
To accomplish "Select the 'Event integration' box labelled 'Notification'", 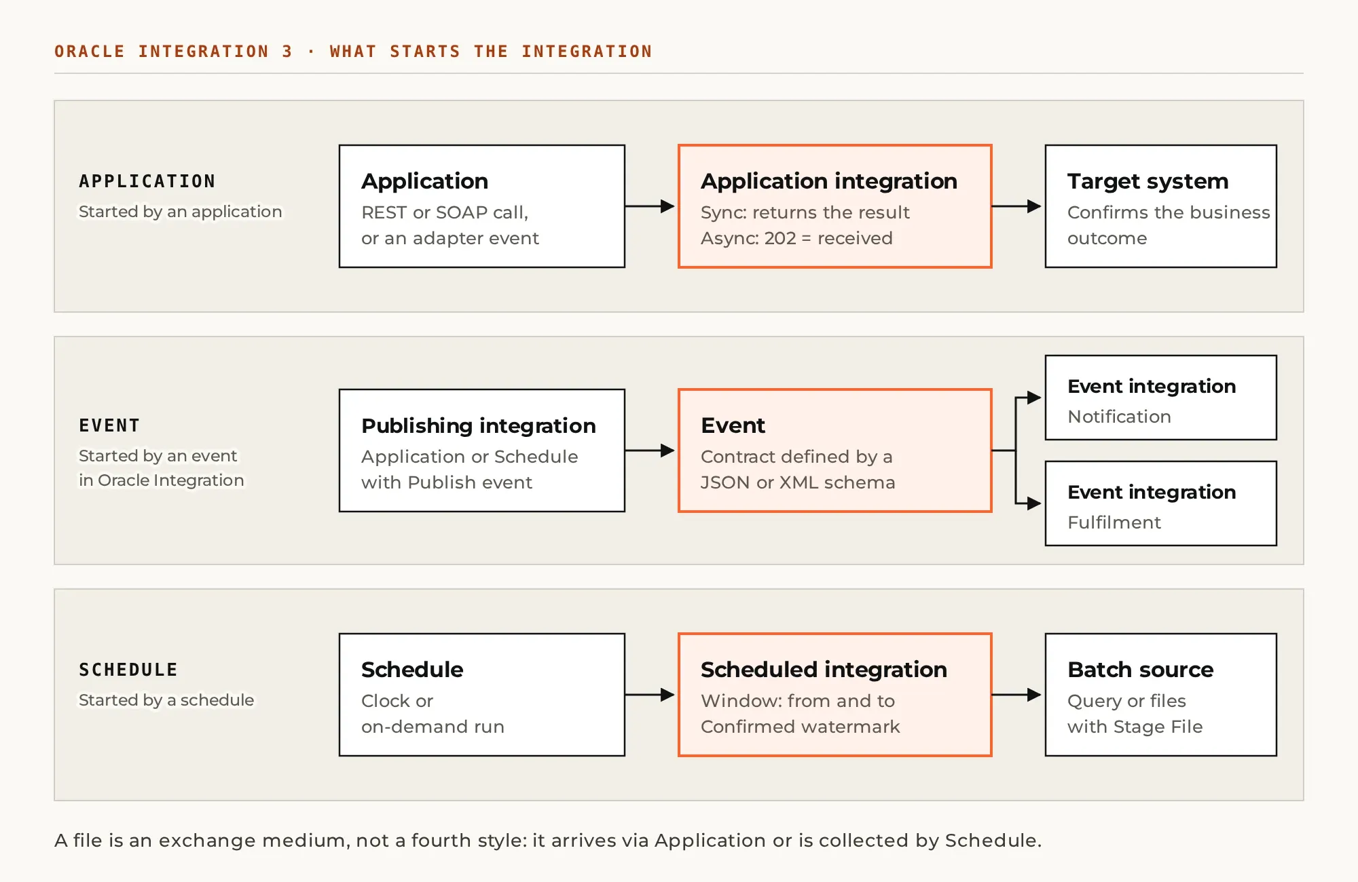I will click(x=1161, y=398).
